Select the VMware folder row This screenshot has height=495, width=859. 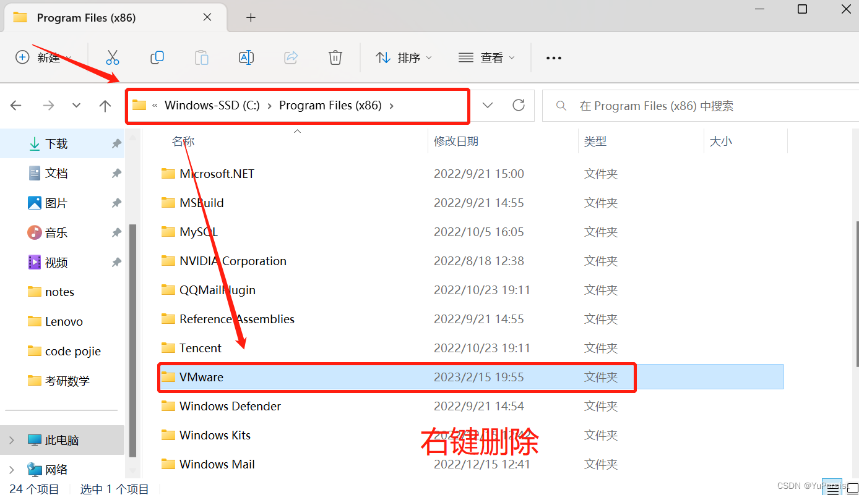[471, 377]
